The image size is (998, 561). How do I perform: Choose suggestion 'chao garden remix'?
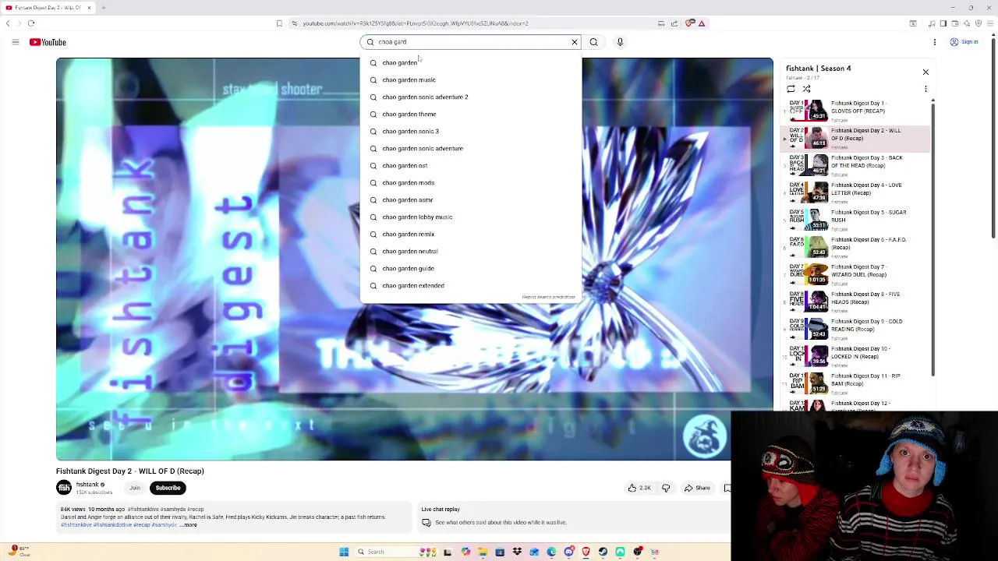point(471,234)
